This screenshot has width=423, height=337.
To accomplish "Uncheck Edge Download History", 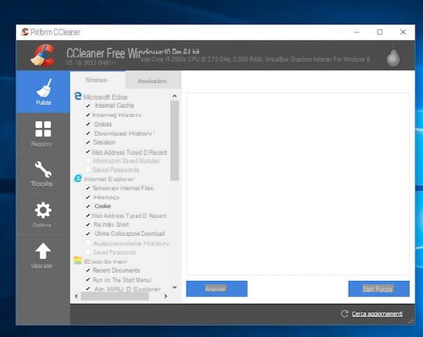I will (x=88, y=134).
